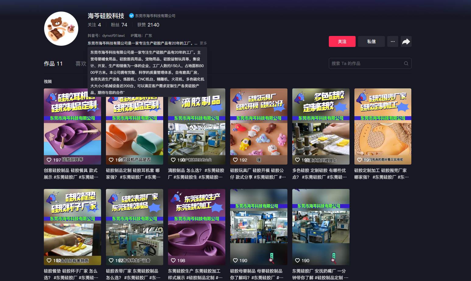The height and width of the screenshot is (281, 471).
Task: Click the blue verified badge next to company name
Action: tap(131, 16)
